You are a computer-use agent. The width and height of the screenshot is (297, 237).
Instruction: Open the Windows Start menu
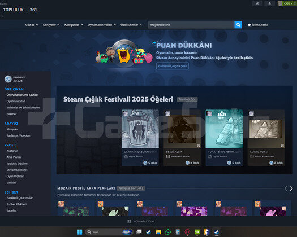click(x=80, y=232)
